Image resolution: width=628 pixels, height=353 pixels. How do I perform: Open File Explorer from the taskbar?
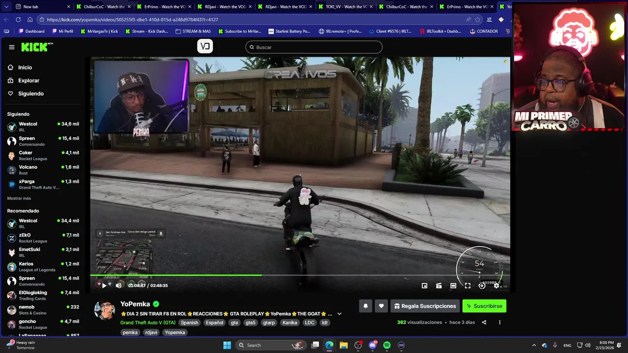pyautogui.click(x=343, y=345)
